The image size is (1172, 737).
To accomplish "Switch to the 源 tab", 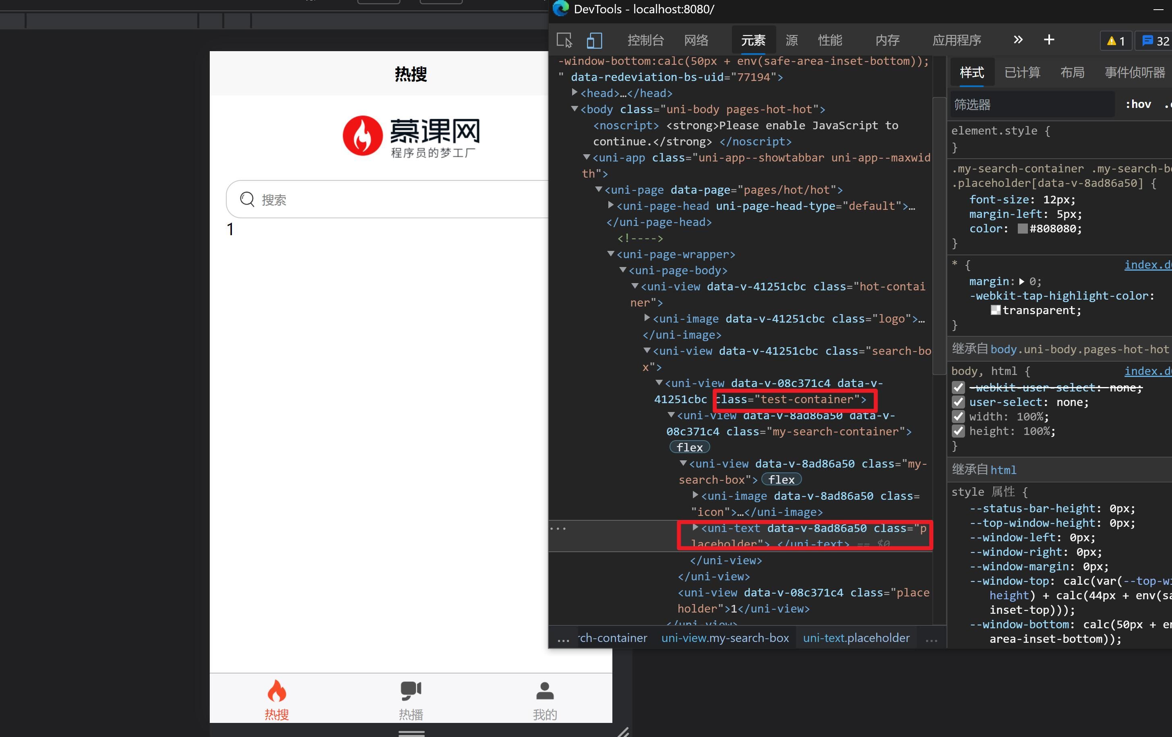I will click(x=792, y=40).
